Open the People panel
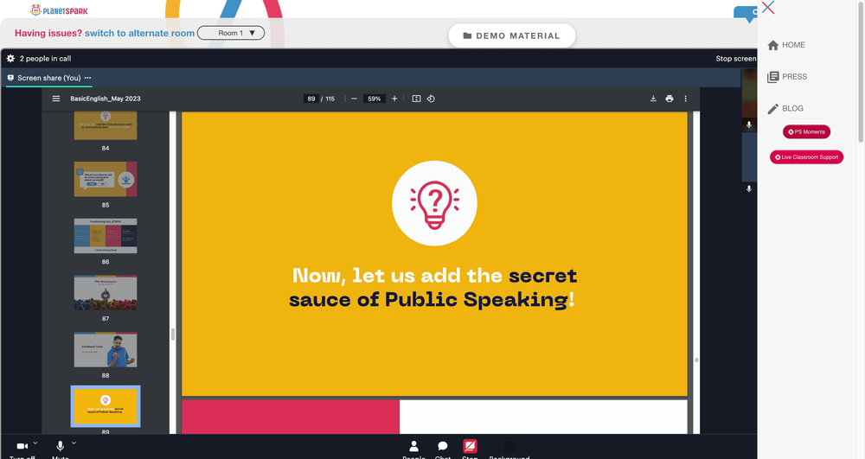The image size is (865, 459). coord(413,446)
